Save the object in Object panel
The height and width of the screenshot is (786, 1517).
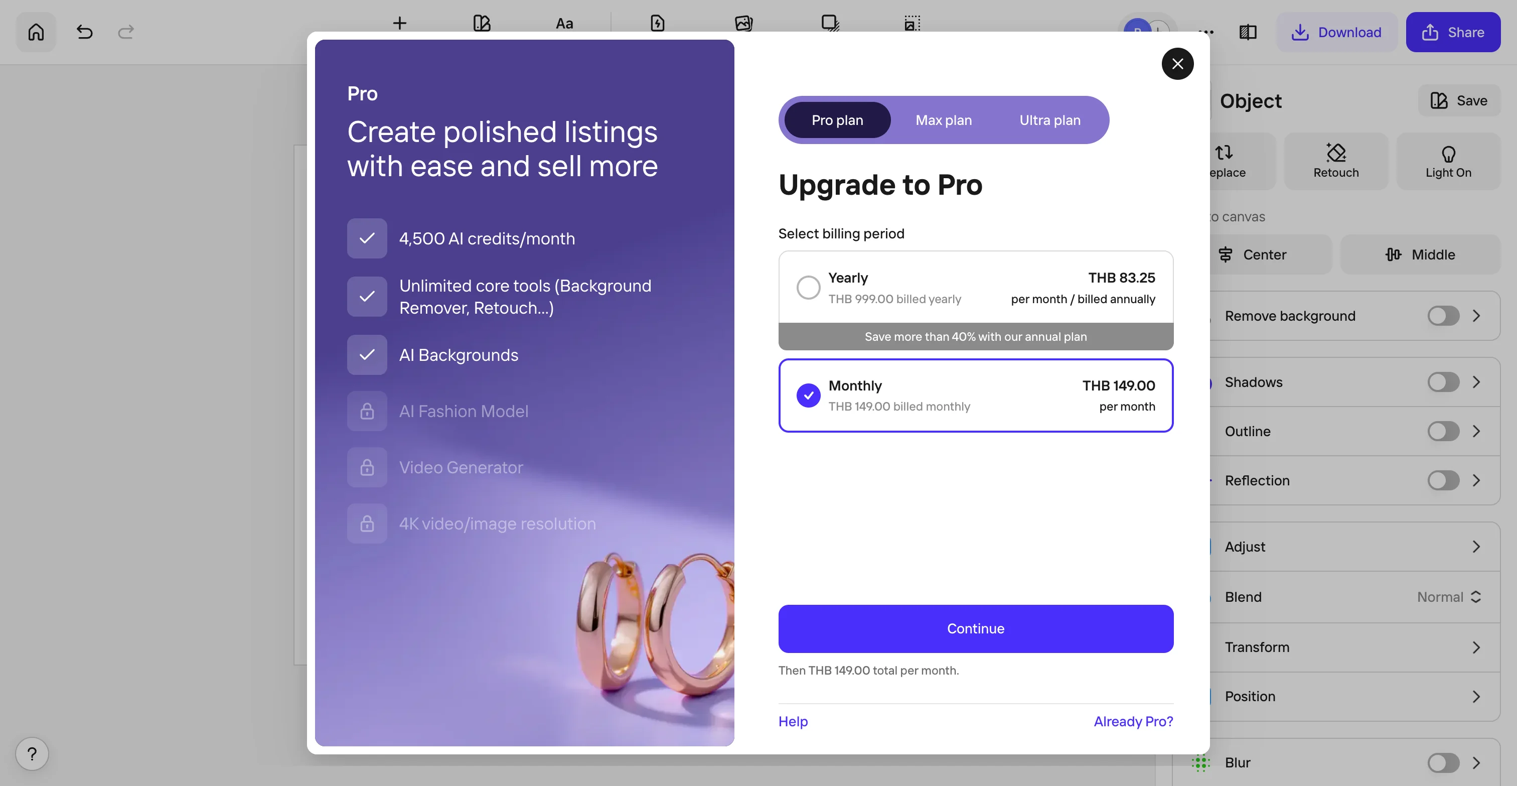[1459, 101]
